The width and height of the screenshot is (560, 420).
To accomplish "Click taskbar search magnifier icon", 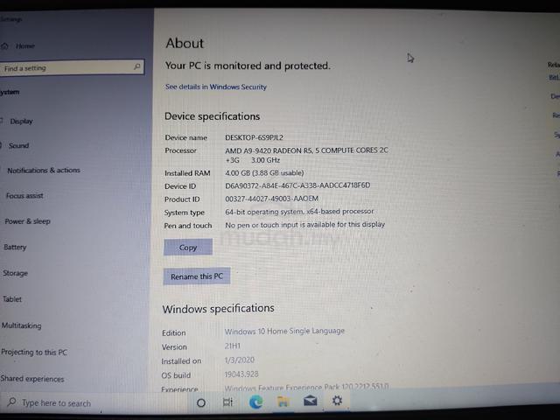I will point(11,402).
